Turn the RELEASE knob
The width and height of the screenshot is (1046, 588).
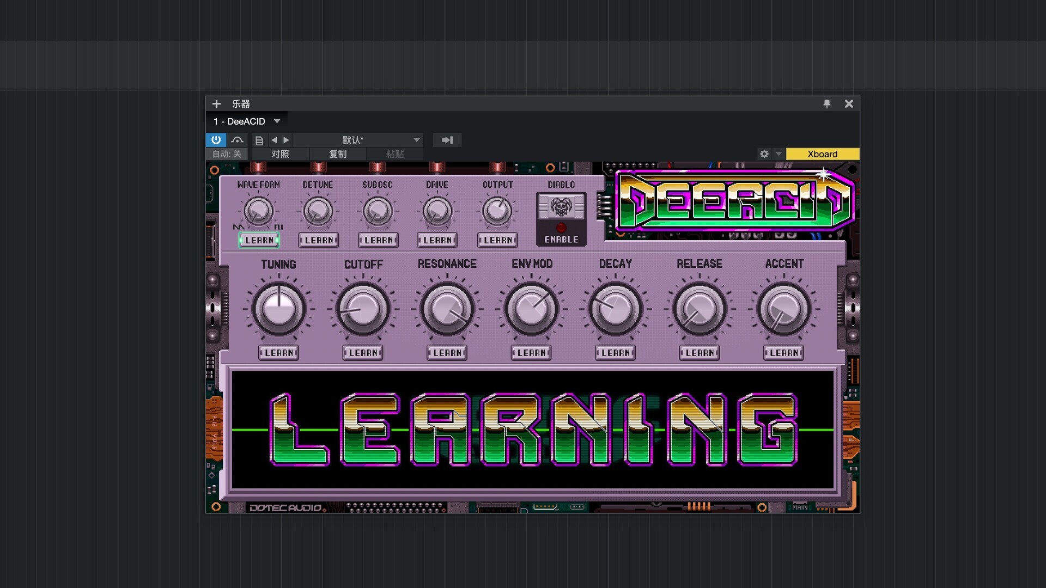point(700,309)
